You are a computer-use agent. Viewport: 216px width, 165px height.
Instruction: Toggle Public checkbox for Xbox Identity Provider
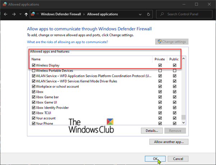tap(175, 107)
